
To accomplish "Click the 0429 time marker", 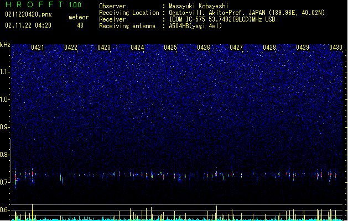I will click(x=303, y=48).
